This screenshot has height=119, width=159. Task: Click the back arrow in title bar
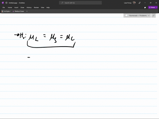[6, 3]
